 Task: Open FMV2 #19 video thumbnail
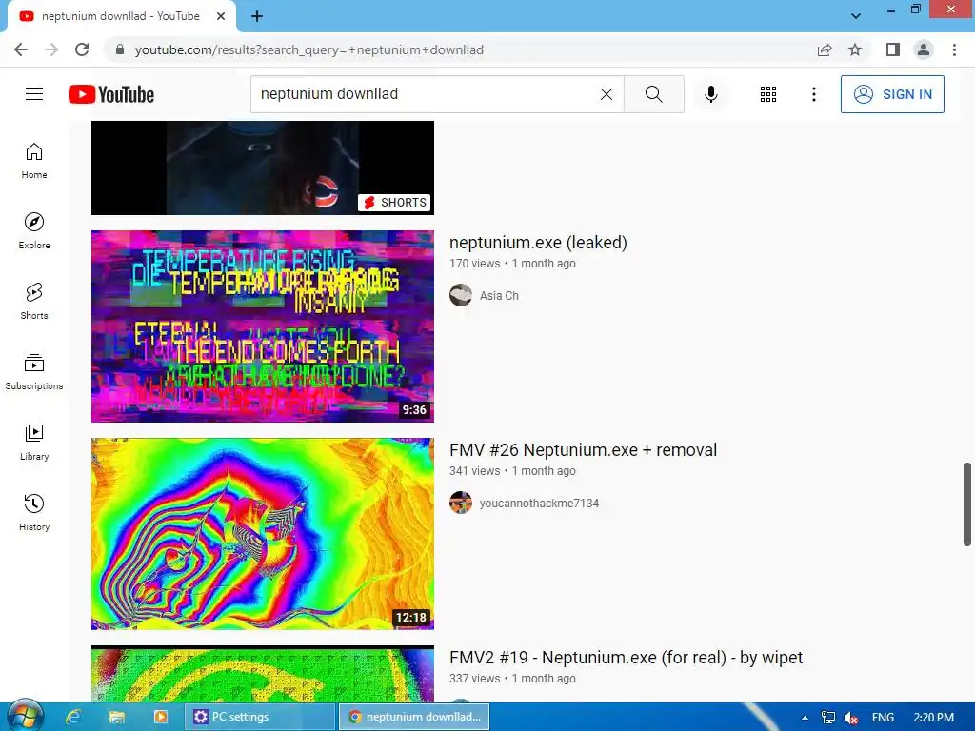pos(263,674)
